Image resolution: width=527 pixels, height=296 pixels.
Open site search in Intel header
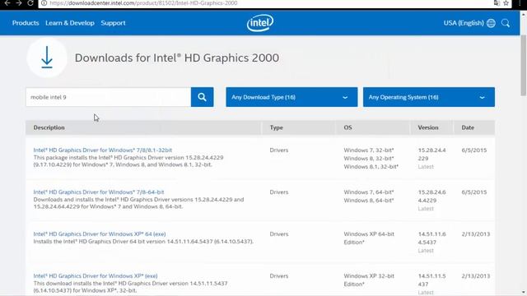click(506, 23)
